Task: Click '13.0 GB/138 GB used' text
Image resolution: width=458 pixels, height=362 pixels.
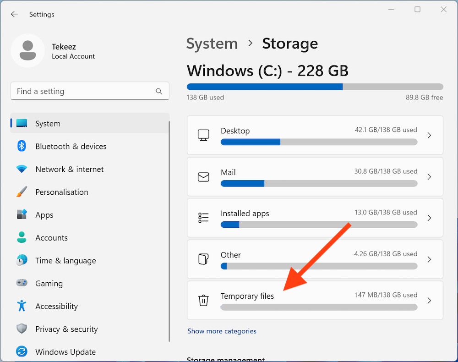Action: 386,213
